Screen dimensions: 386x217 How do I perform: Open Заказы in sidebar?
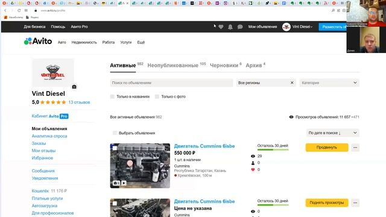39,143
